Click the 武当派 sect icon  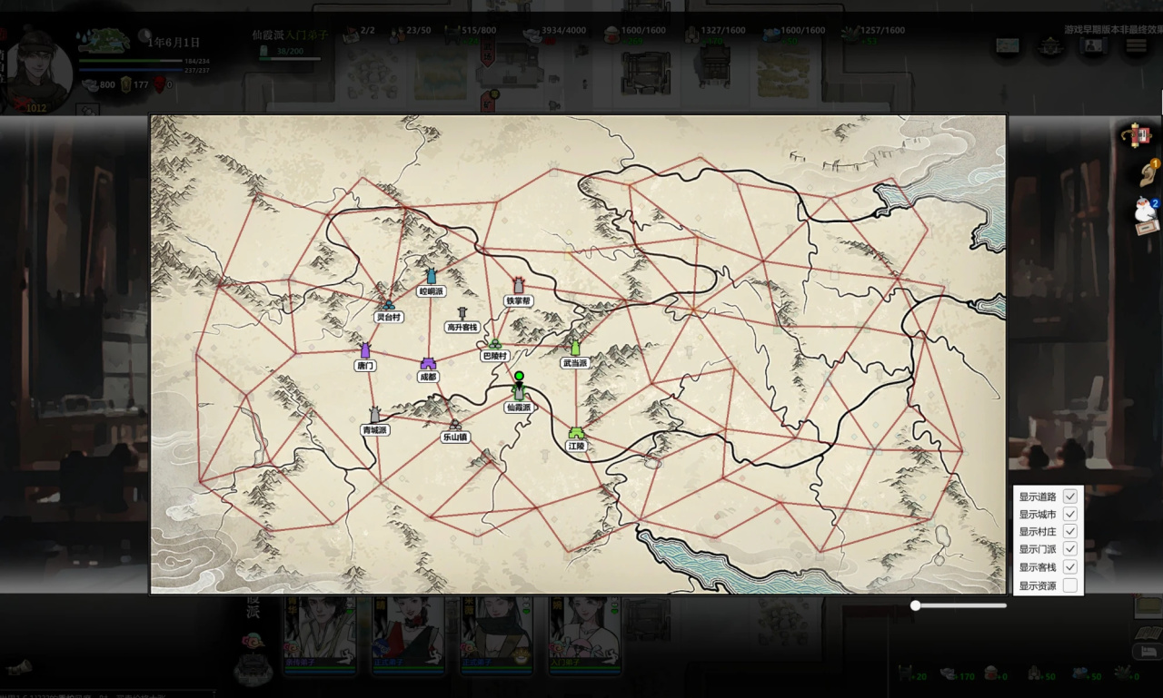click(x=575, y=347)
